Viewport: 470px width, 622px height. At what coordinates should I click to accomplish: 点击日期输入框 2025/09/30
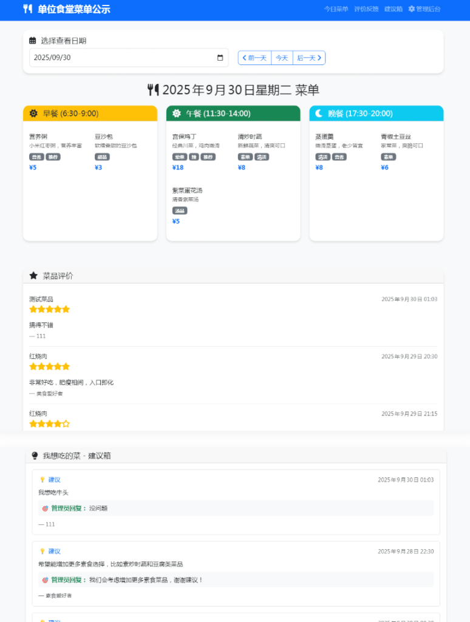(x=91, y=57)
